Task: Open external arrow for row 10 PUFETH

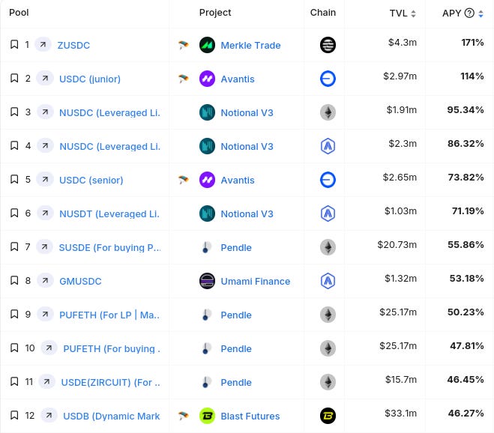Action: click(x=49, y=348)
